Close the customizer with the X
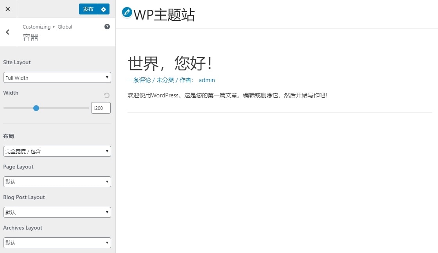Image resolution: width=438 pixels, height=253 pixels. pos(8,9)
